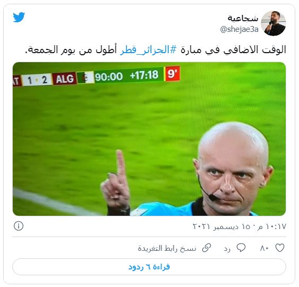Click the like count ٨٠
299x287 pixels.
pyautogui.click(x=264, y=248)
